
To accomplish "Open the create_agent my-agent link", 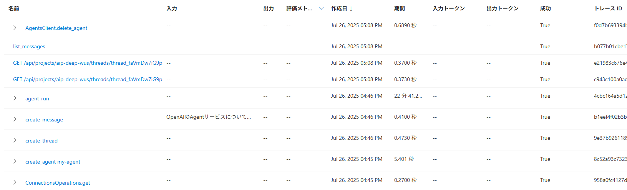I will click(53, 162).
